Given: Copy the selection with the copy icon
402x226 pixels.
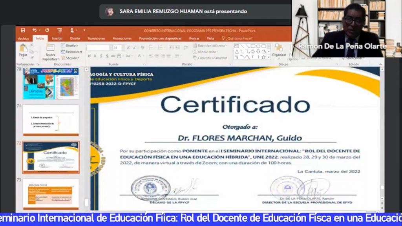Looking at the screenshot, I should coord(32,51).
